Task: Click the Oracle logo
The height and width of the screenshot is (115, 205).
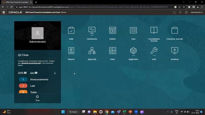Action: point(15,12)
